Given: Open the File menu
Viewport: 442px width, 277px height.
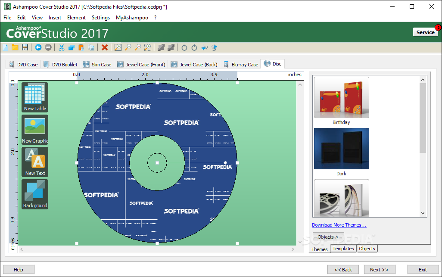Looking at the screenshot, I should [x=7, y=18].
